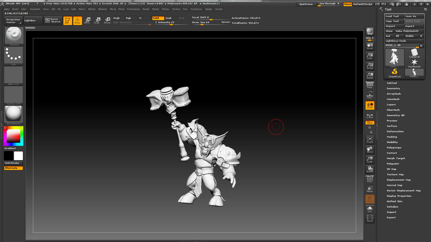Click the QuickSave button
The width and height of the screenshot is (431, 242).
point(306,4)
